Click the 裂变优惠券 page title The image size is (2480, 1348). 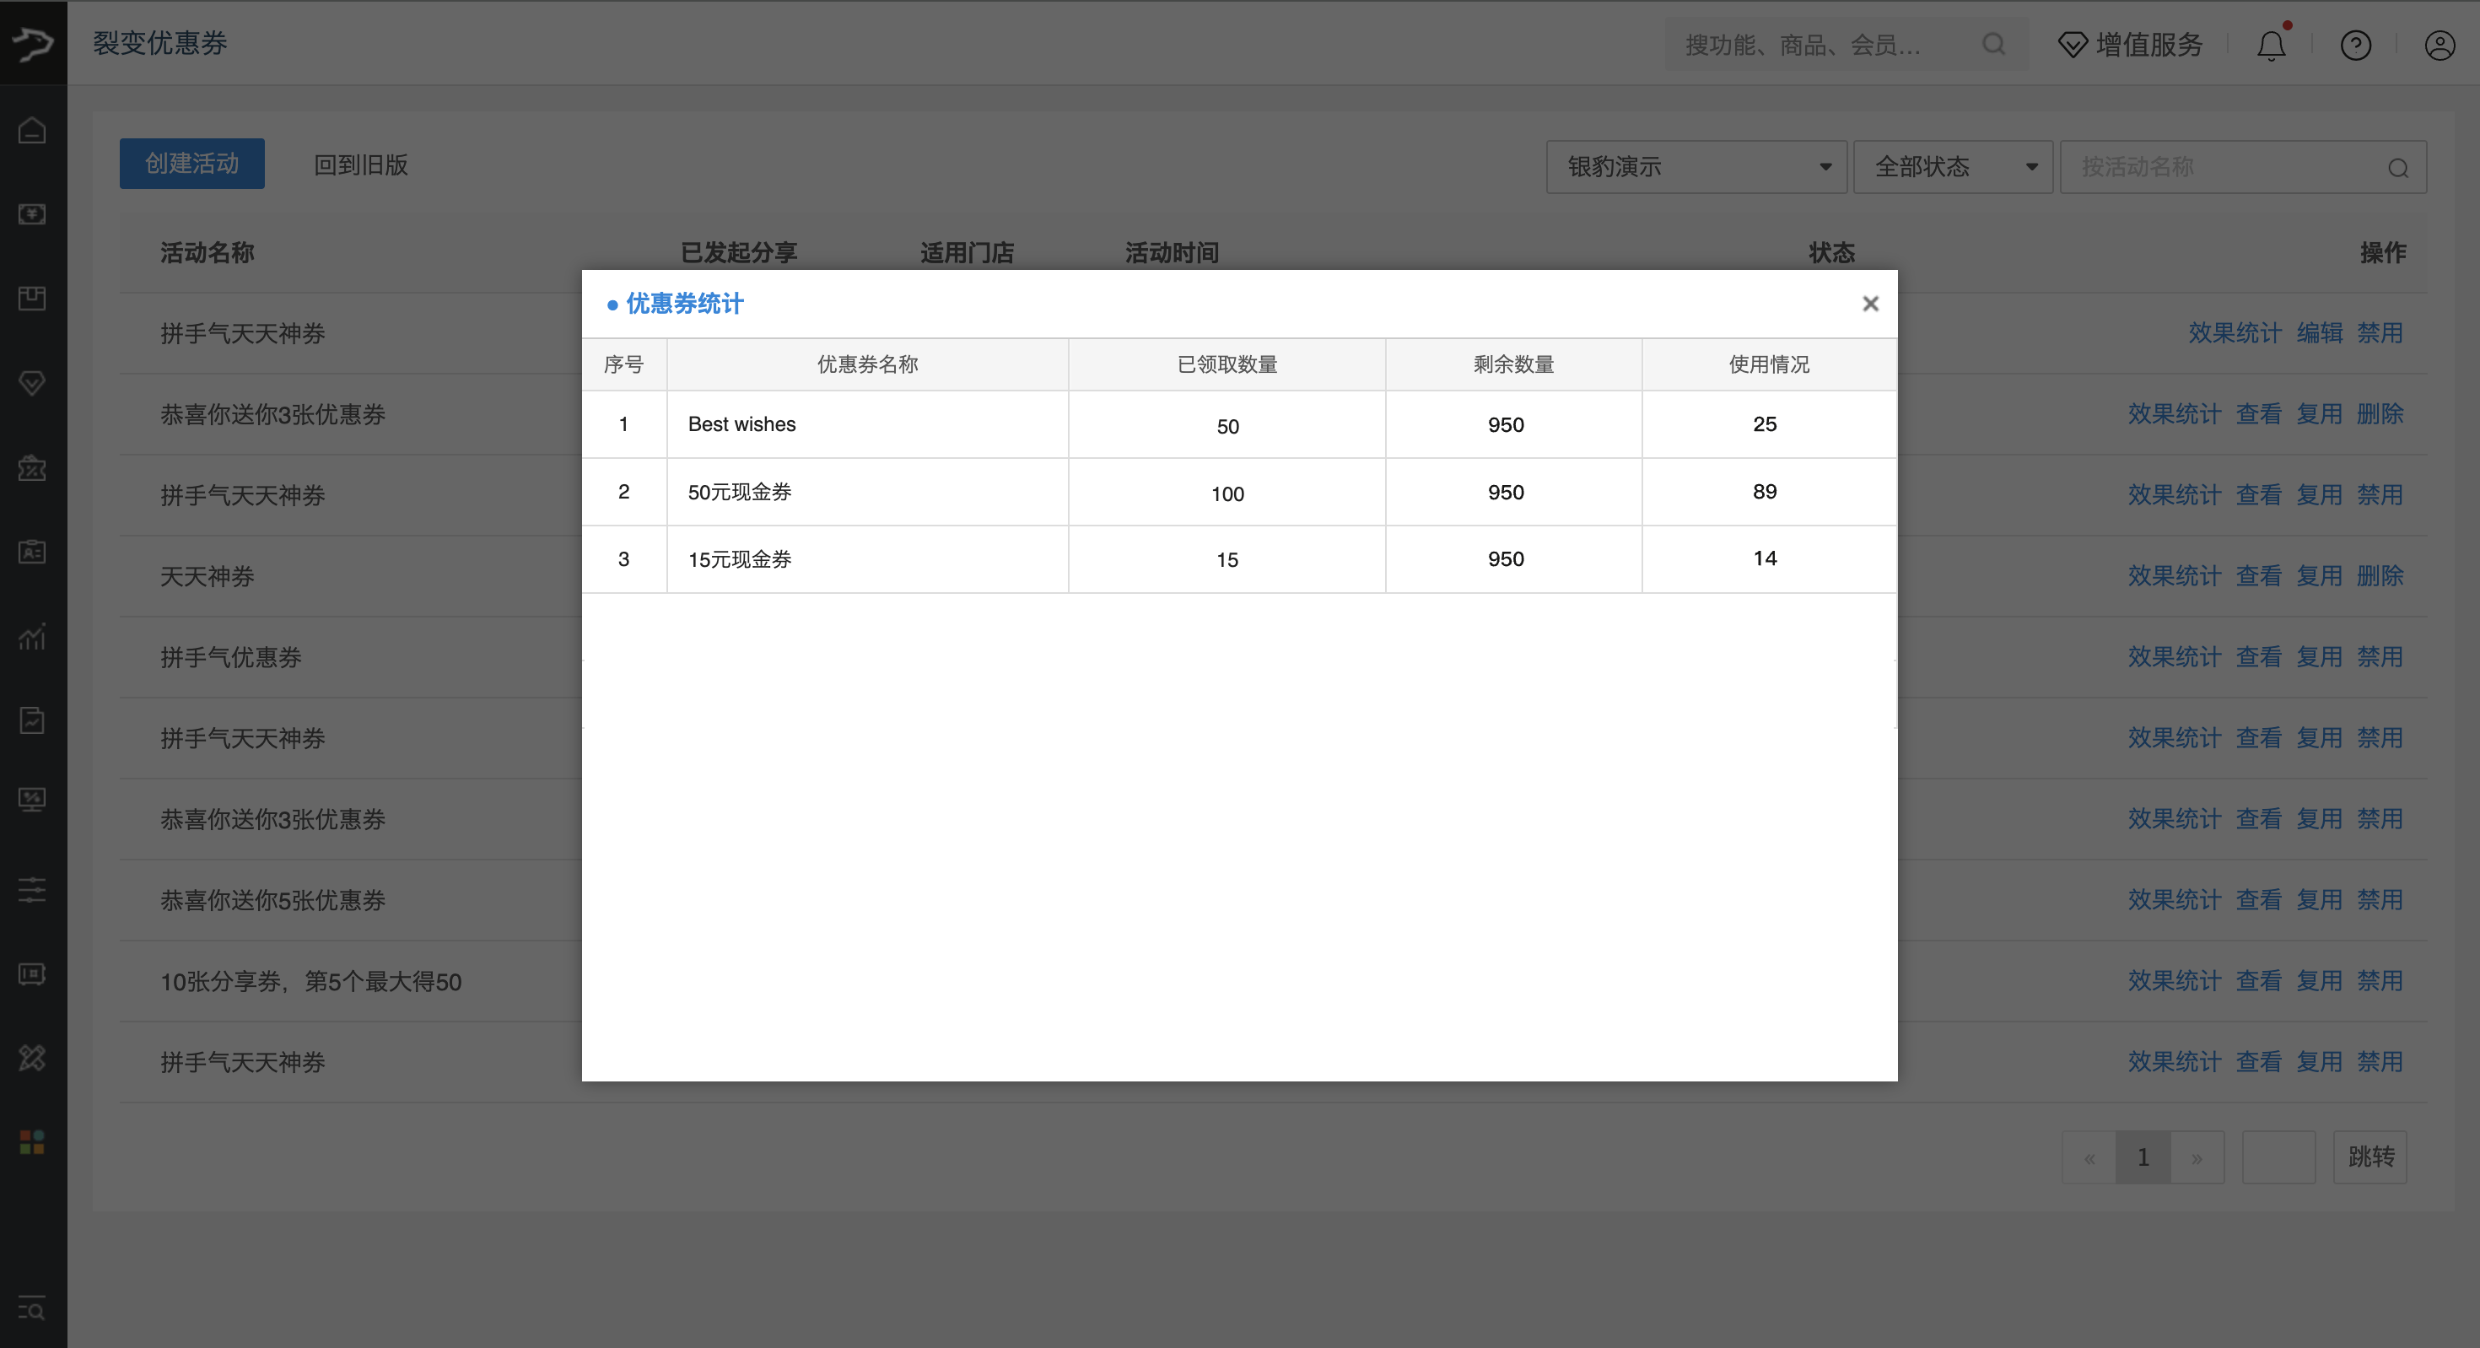(x=159, y=43)
